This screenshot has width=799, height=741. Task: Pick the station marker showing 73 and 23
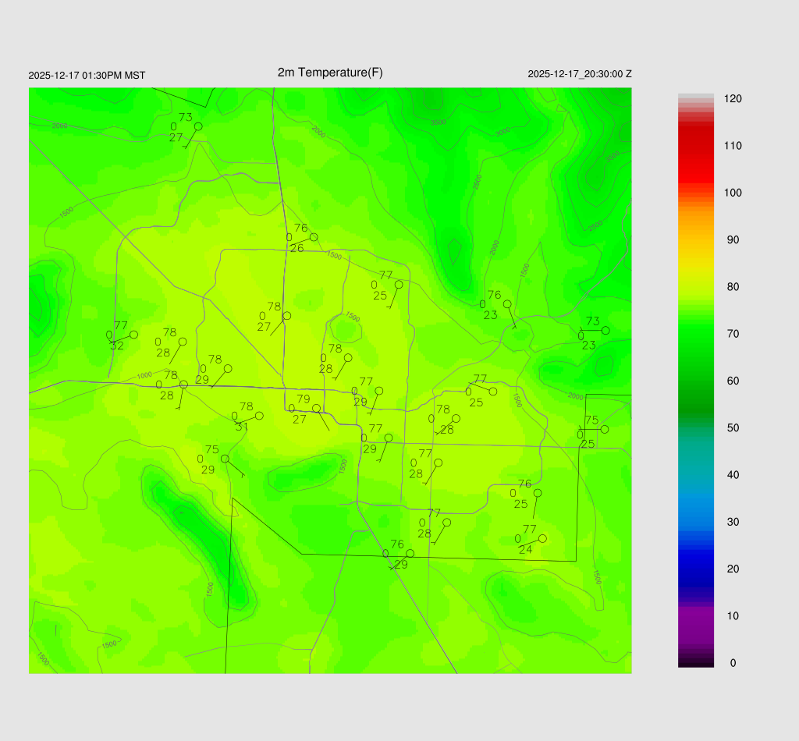[x=605, y=331]
